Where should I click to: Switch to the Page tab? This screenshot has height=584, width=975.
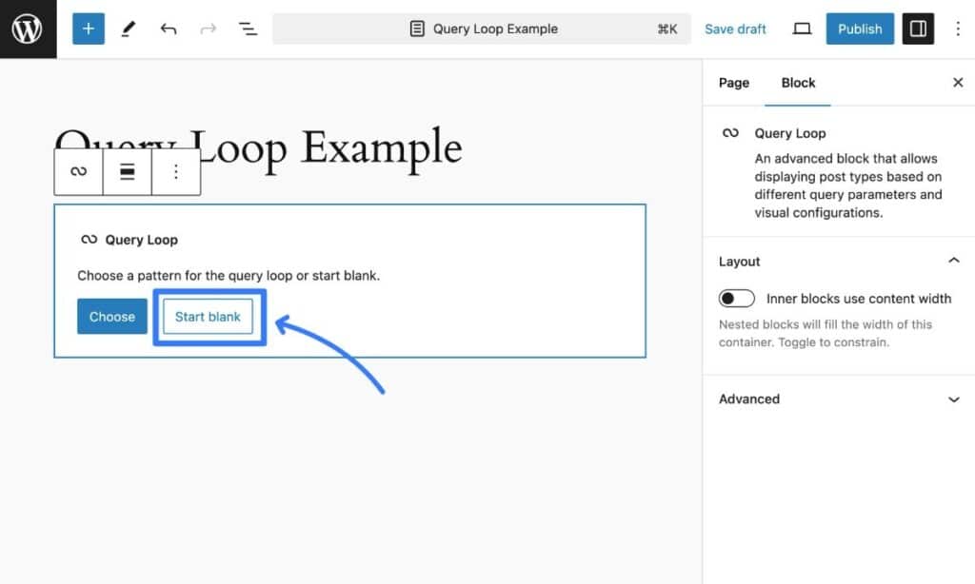click(x=733, y=83)
